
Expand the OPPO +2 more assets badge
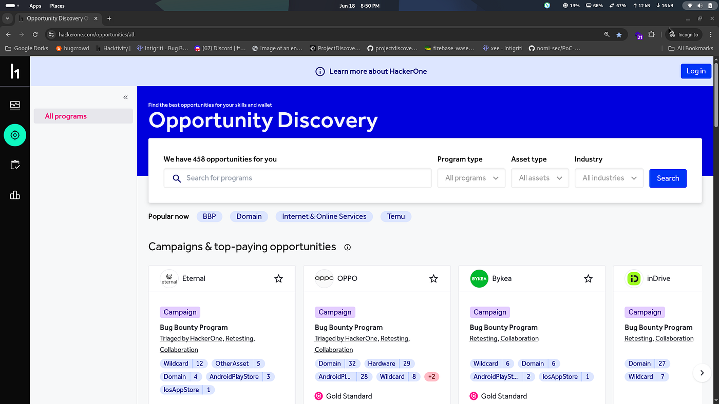point(431,376)
